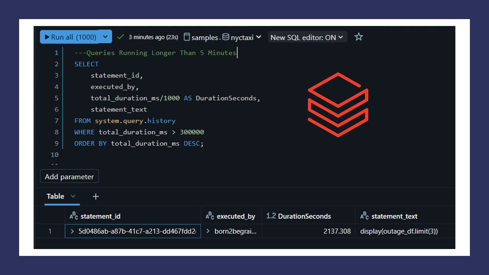The image size is (489, 275).
Task: Add a new visualization with plus icon
Action: pos(96,196)
